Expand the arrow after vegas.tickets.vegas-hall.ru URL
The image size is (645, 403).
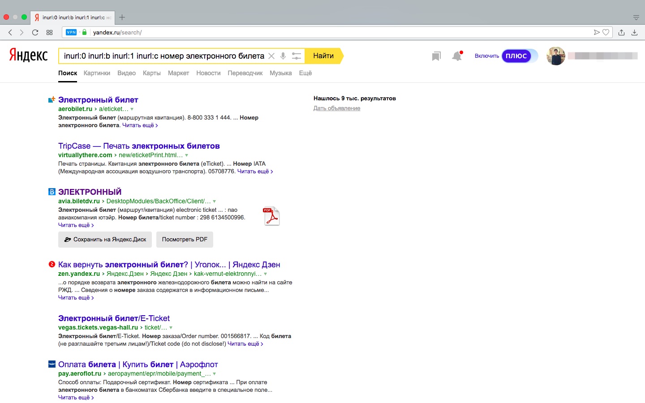pyautogui.click(x=171, y=328)
